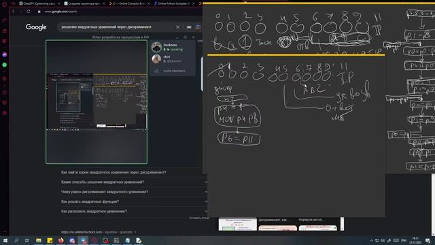435x245 pixels.
Task: Expand 'Чему равен дискриминант' question
Action: pyautogui.click(x=135, y=192)
